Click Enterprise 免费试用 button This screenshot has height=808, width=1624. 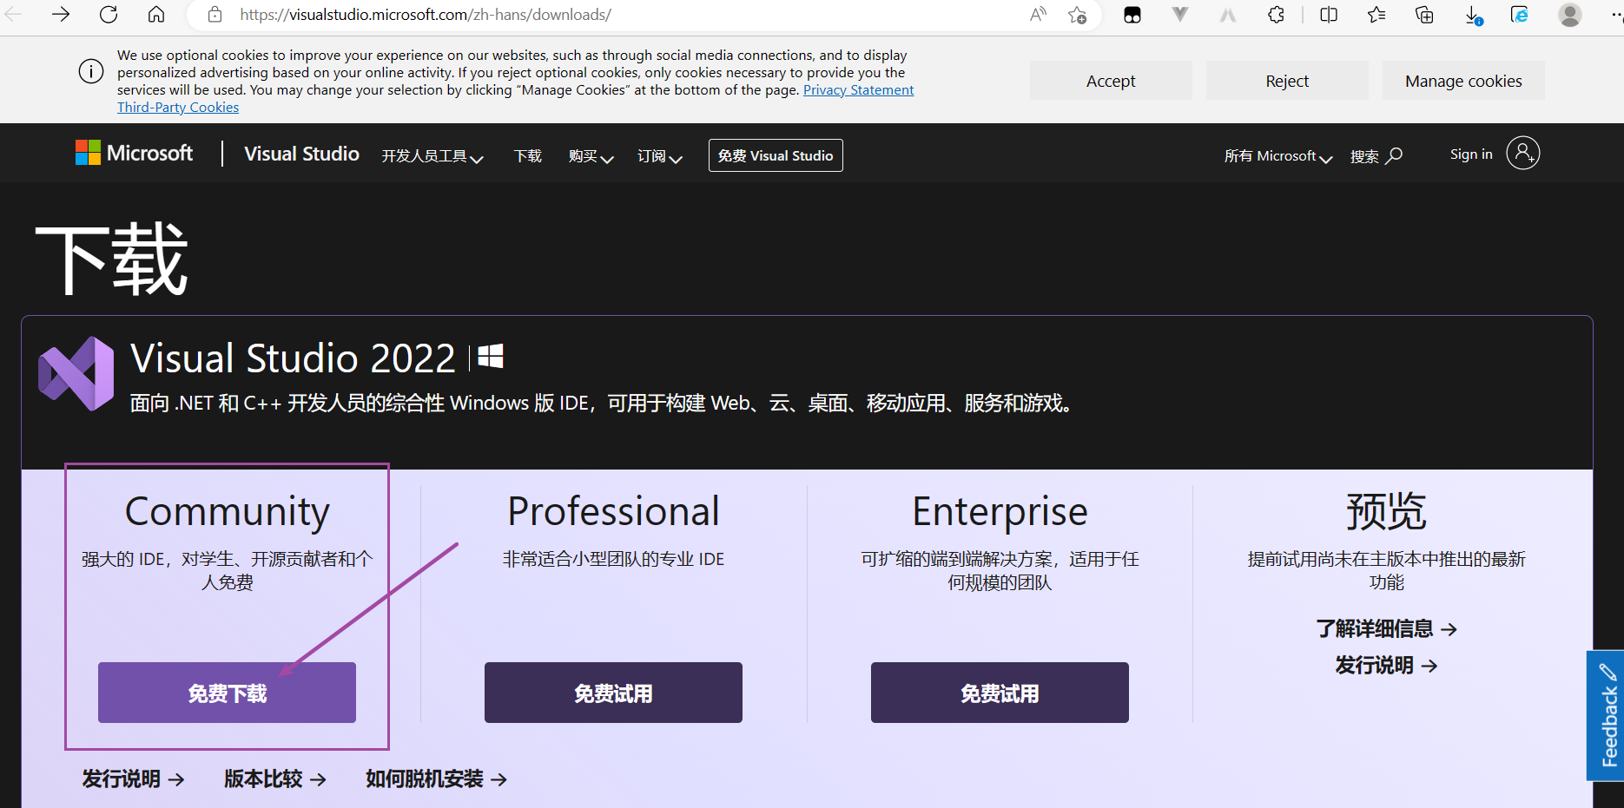1000,693
